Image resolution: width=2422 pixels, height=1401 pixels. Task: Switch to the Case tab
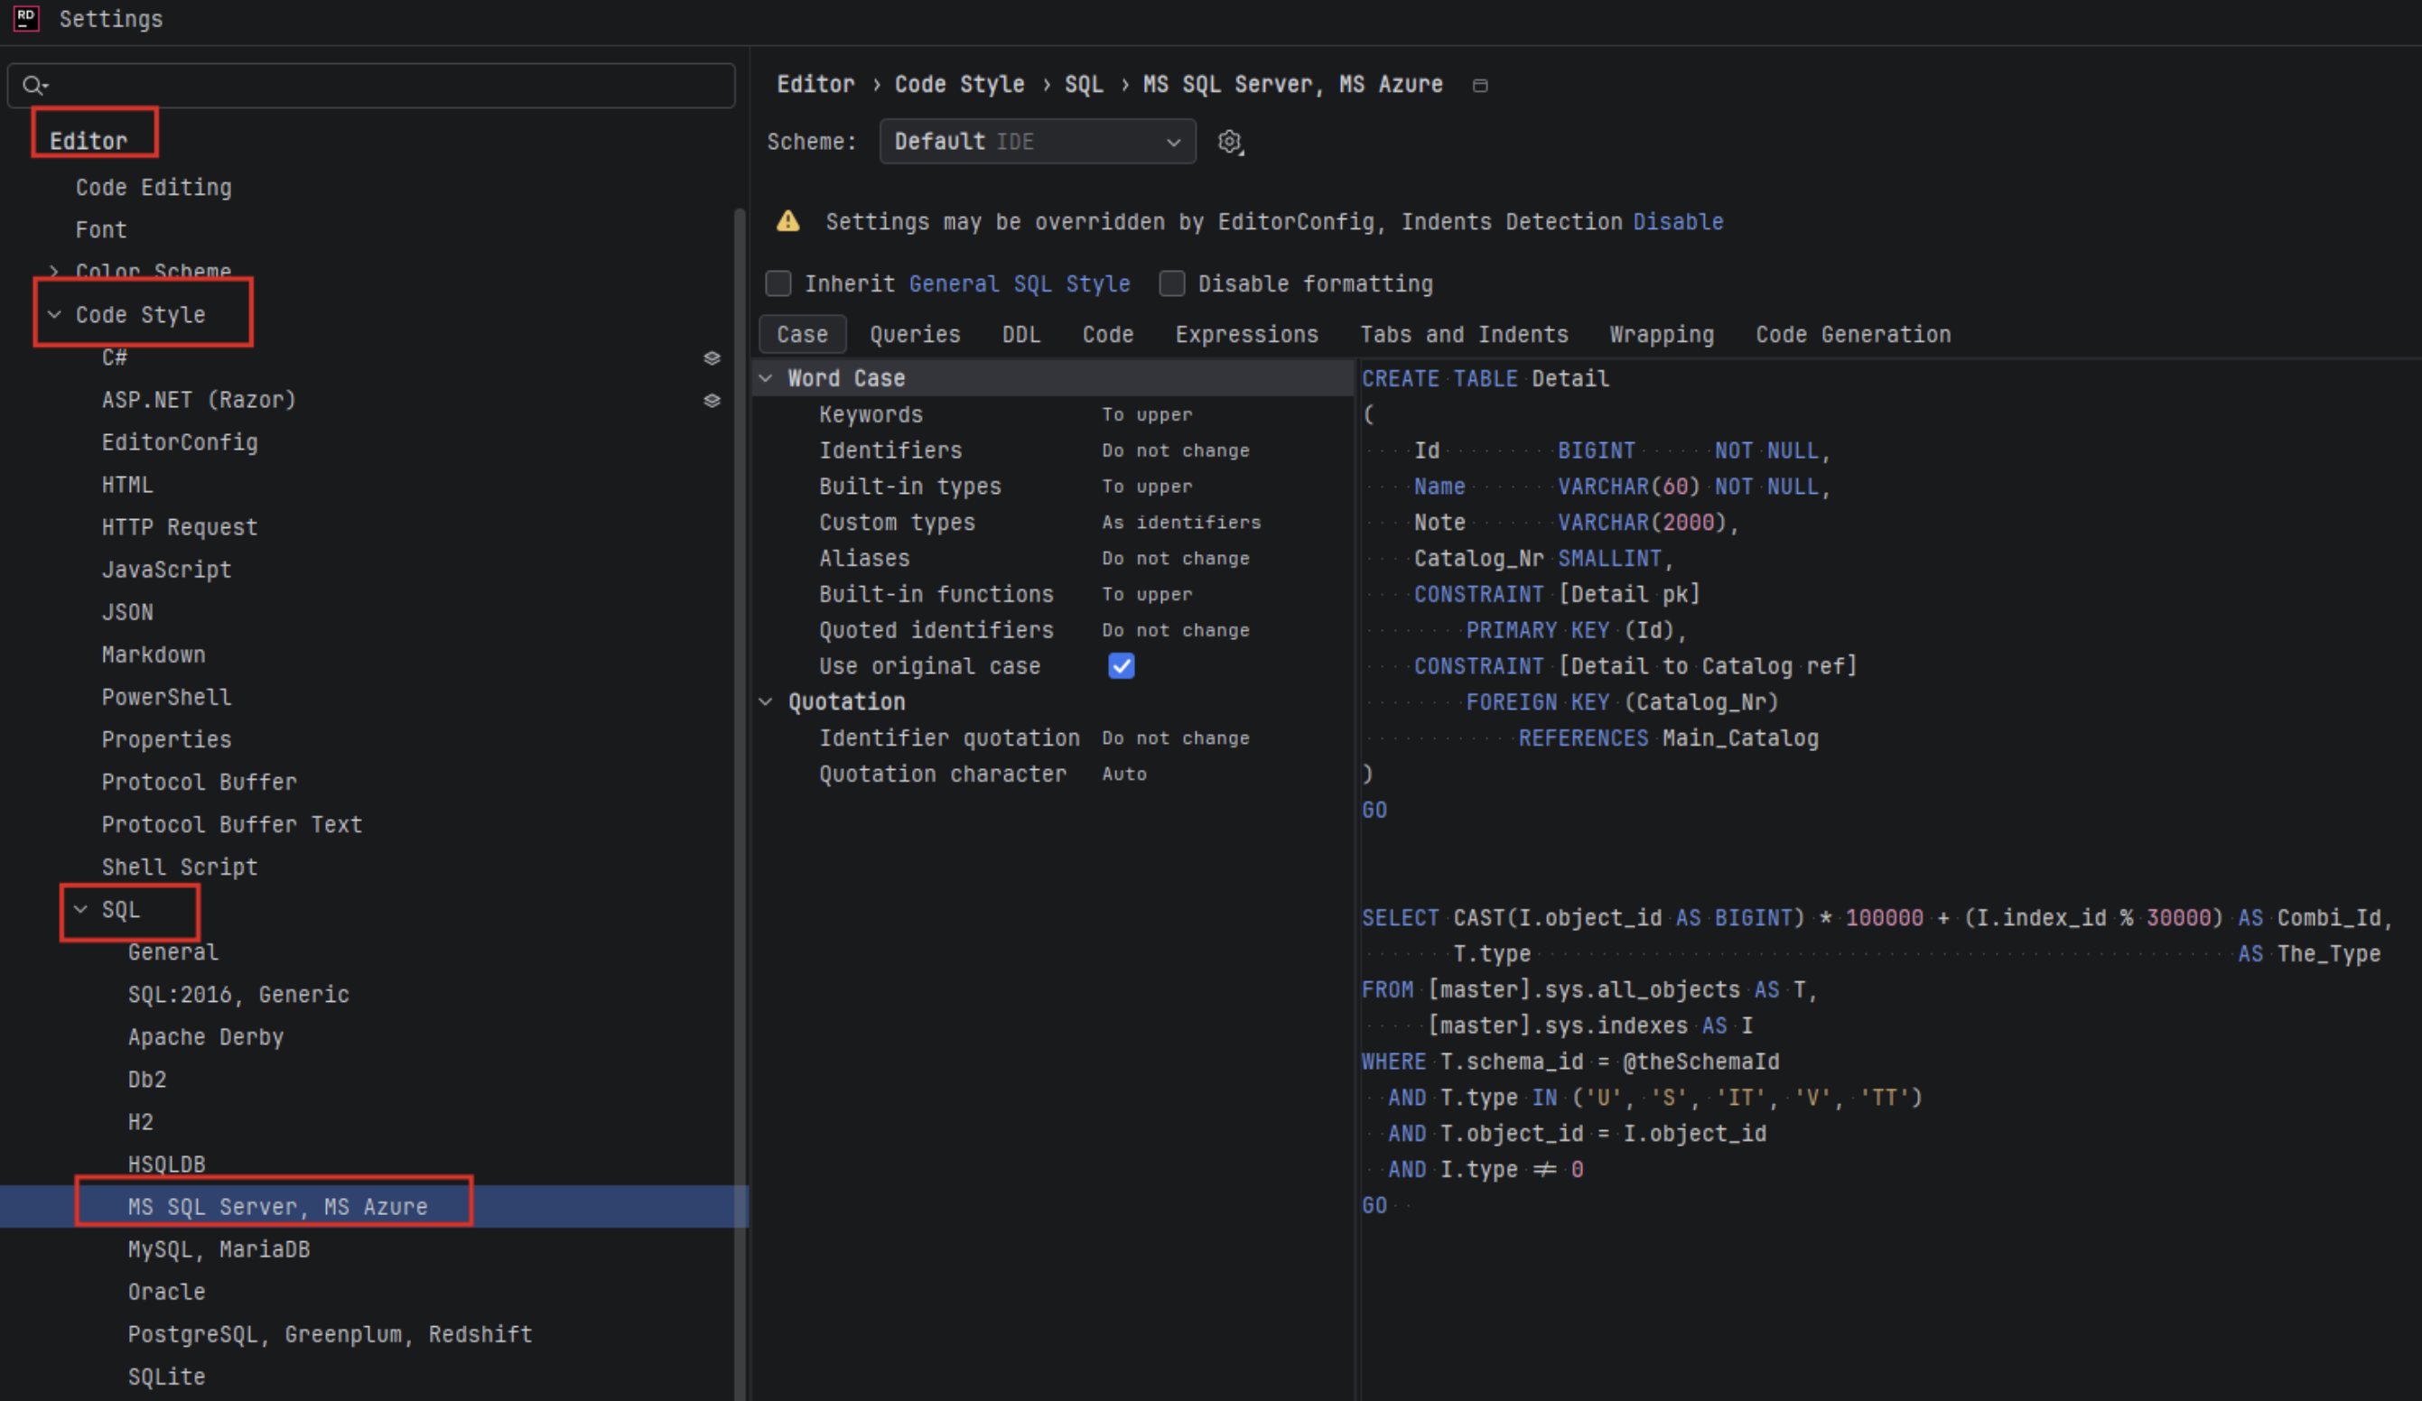803,334
